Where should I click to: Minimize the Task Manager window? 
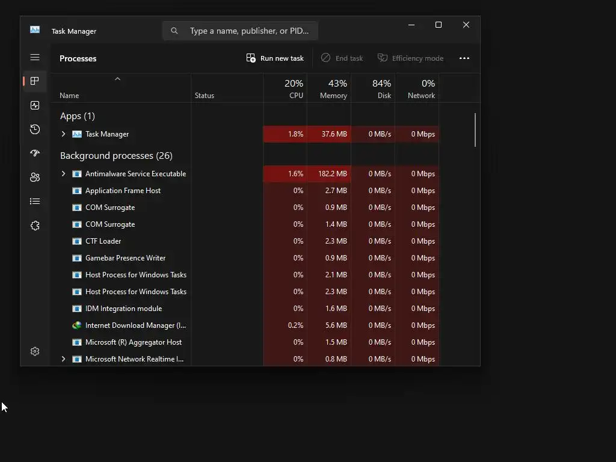click(411, 25)
